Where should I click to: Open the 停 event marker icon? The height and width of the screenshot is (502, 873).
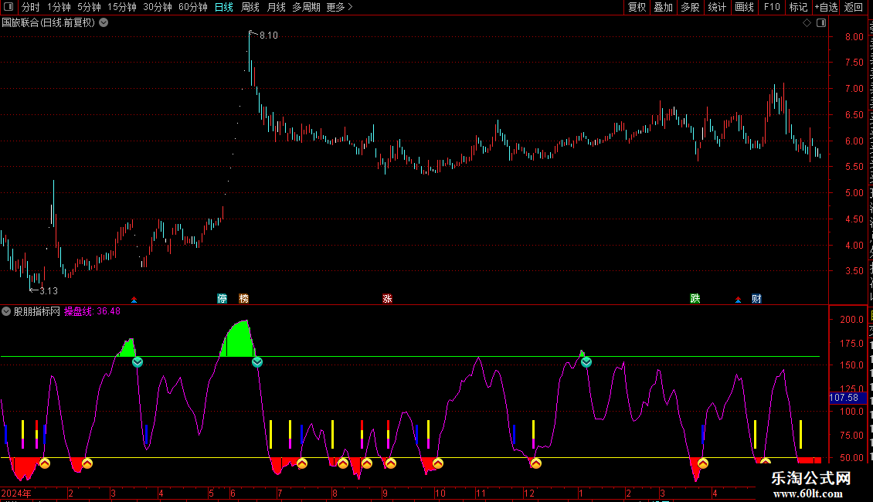point(222,299)
